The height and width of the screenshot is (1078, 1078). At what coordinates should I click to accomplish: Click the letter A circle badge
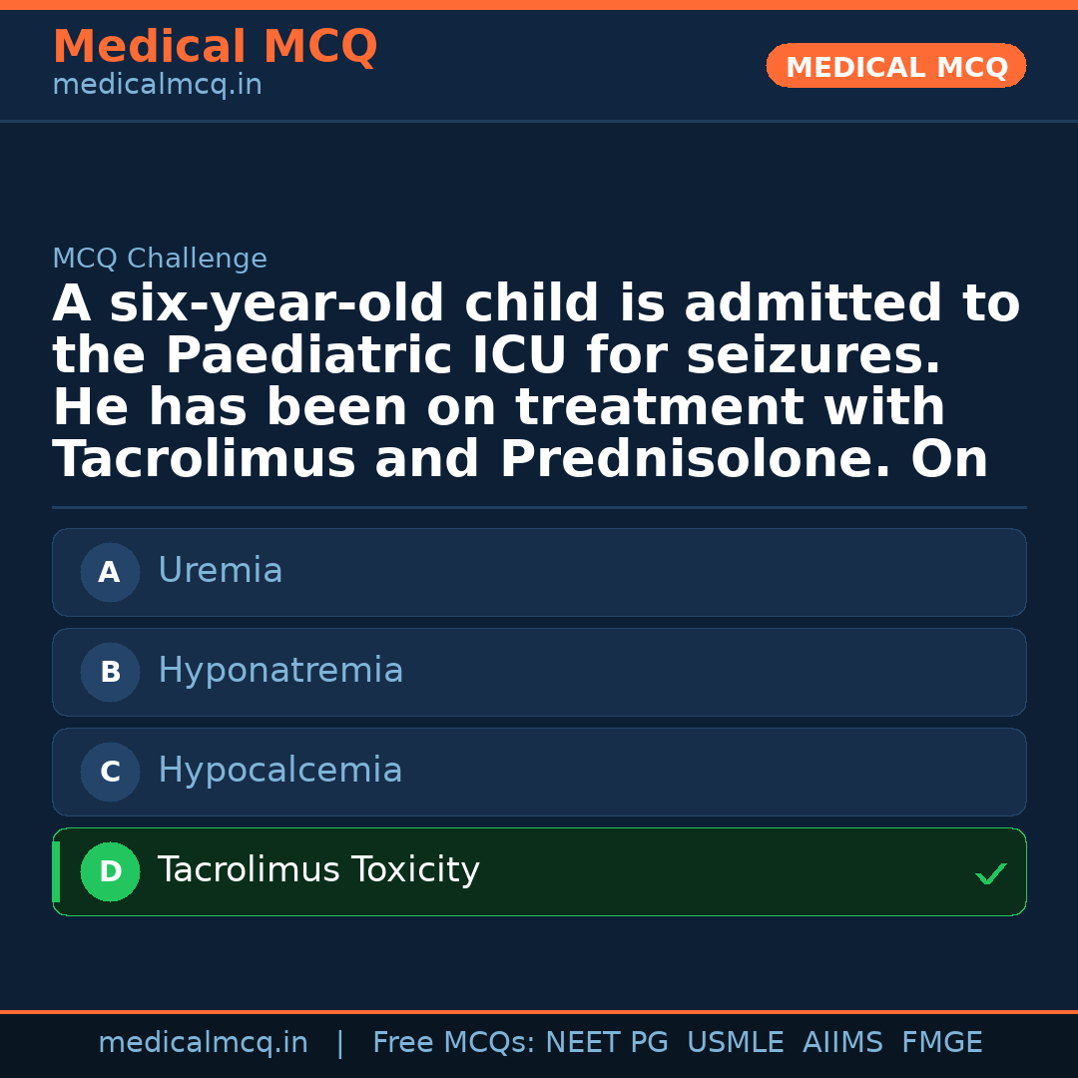point(110,572)
